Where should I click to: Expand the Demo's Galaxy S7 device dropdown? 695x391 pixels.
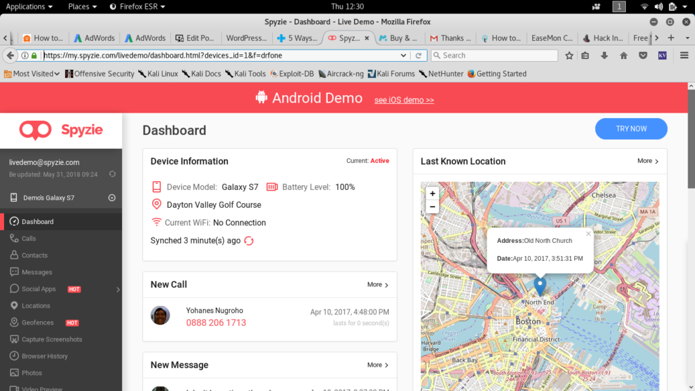click(112, 198)
